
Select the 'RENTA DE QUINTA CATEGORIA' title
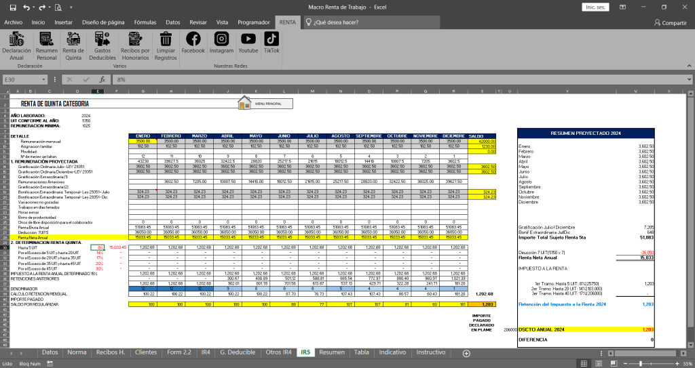tap(55, 104)
